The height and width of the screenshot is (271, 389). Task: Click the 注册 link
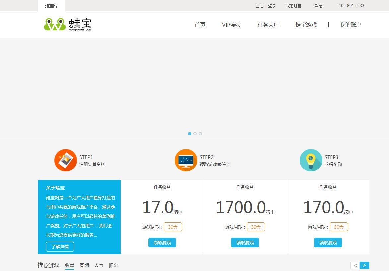(259, 6)
